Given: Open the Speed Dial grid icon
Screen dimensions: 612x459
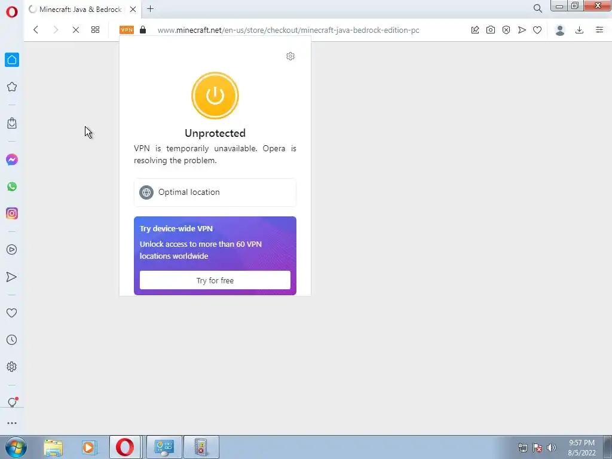Looking at the screenshot, I should (95, 30).
